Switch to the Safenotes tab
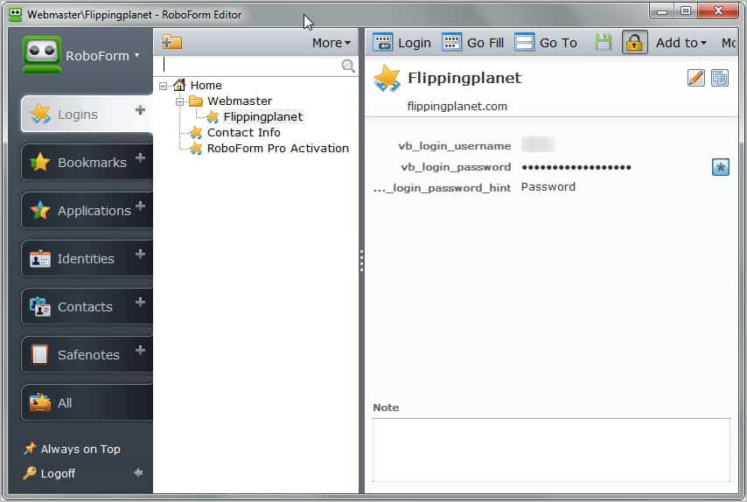The height and width of the screenshot is (502, 747). click(x=87, y=355)
